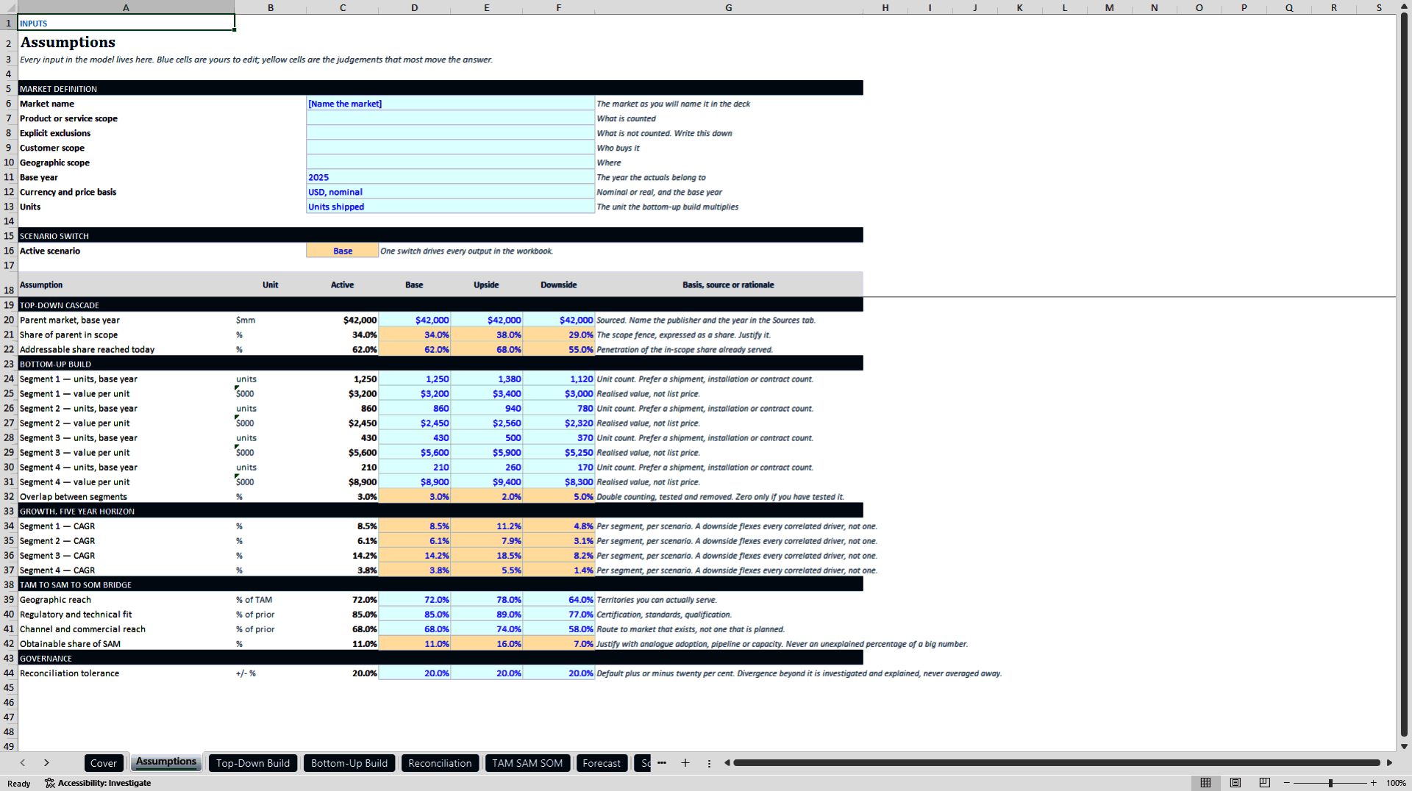The height and width of the screenshot is (791, 1412).
Task: Go to the previous sheet tab arrow
Action: [23, 763]
